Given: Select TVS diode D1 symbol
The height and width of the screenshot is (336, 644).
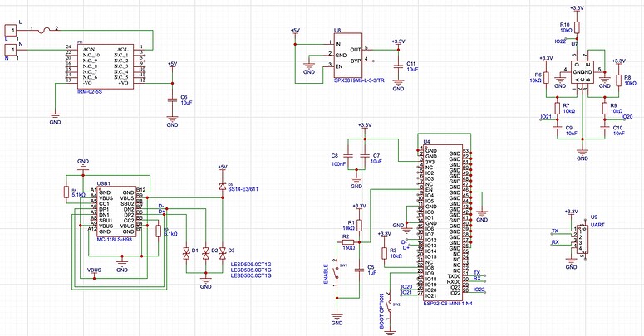Looking at the screenshot, I should [186, 253].
